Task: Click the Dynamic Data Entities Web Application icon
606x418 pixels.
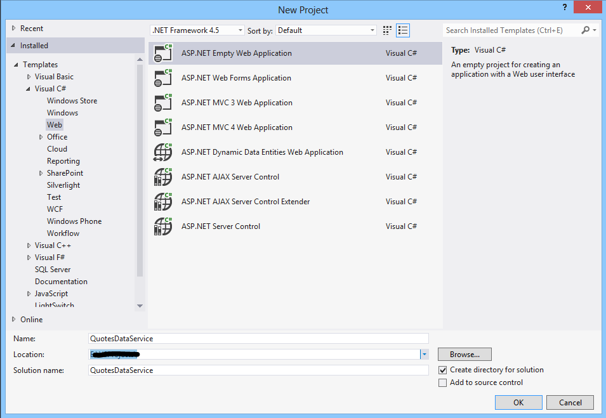Action: point(162,152)
